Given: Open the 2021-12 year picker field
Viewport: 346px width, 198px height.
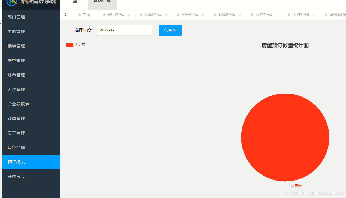Looking at the screenshot, I should 124,30.
